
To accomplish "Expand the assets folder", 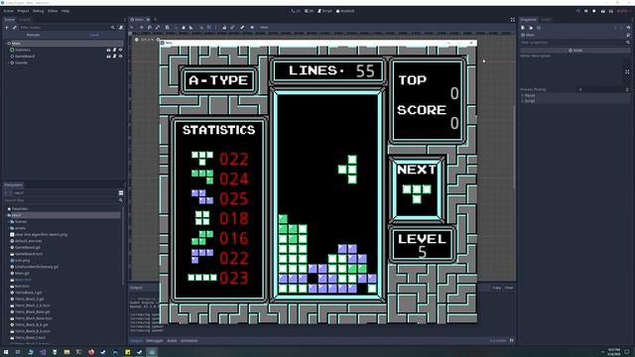I will point(9,228).
